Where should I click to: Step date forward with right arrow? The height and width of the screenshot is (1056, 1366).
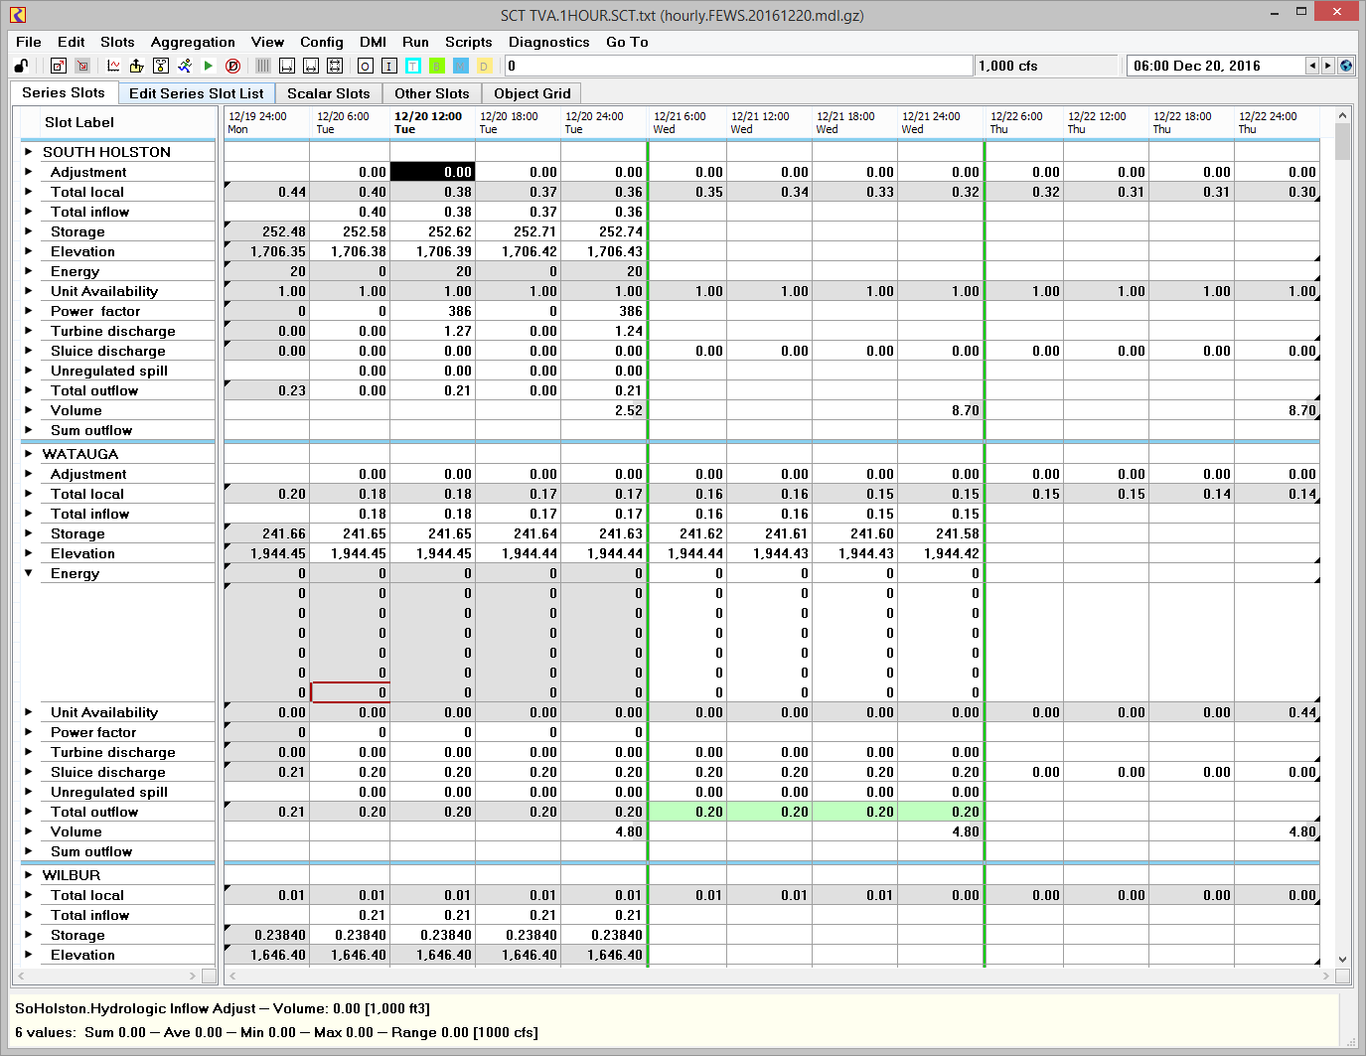pos(1328,66)
